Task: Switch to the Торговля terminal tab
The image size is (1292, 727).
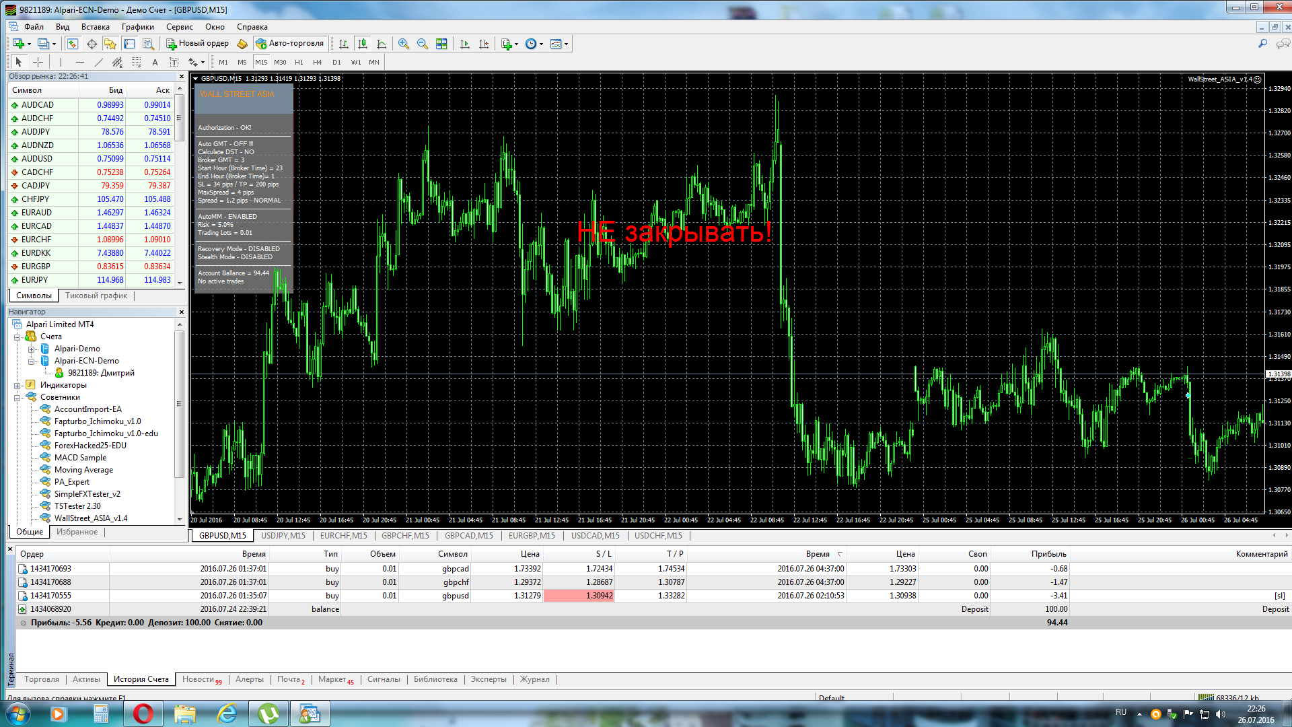Action: [x=42, y=679]
